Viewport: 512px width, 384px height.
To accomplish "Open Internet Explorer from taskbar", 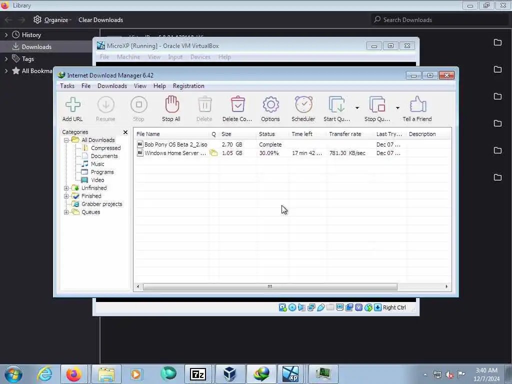I will click(x=44, y=374).
